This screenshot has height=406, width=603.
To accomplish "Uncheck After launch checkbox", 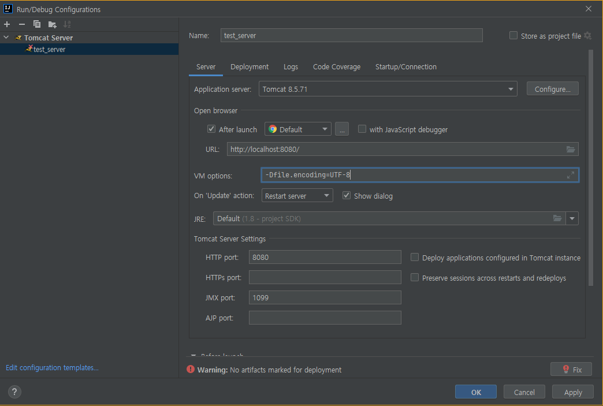I will (x=211, y=129).
